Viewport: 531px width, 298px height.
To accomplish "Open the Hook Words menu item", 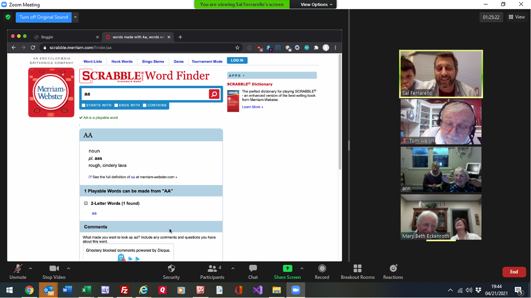I will pyautogui.click(x=122, y=61).
